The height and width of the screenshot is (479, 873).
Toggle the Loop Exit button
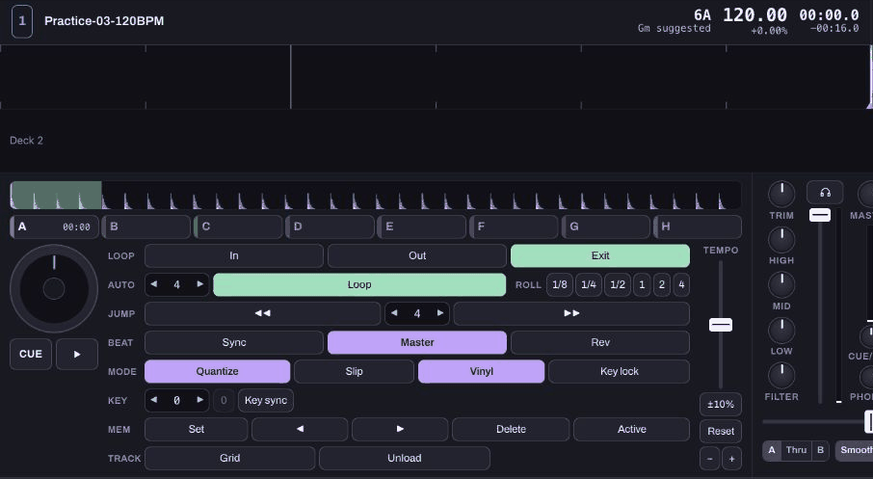click(600, 255)
